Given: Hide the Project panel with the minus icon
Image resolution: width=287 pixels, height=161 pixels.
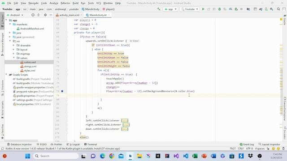Looking at the screenshot, I should [51, 15].
